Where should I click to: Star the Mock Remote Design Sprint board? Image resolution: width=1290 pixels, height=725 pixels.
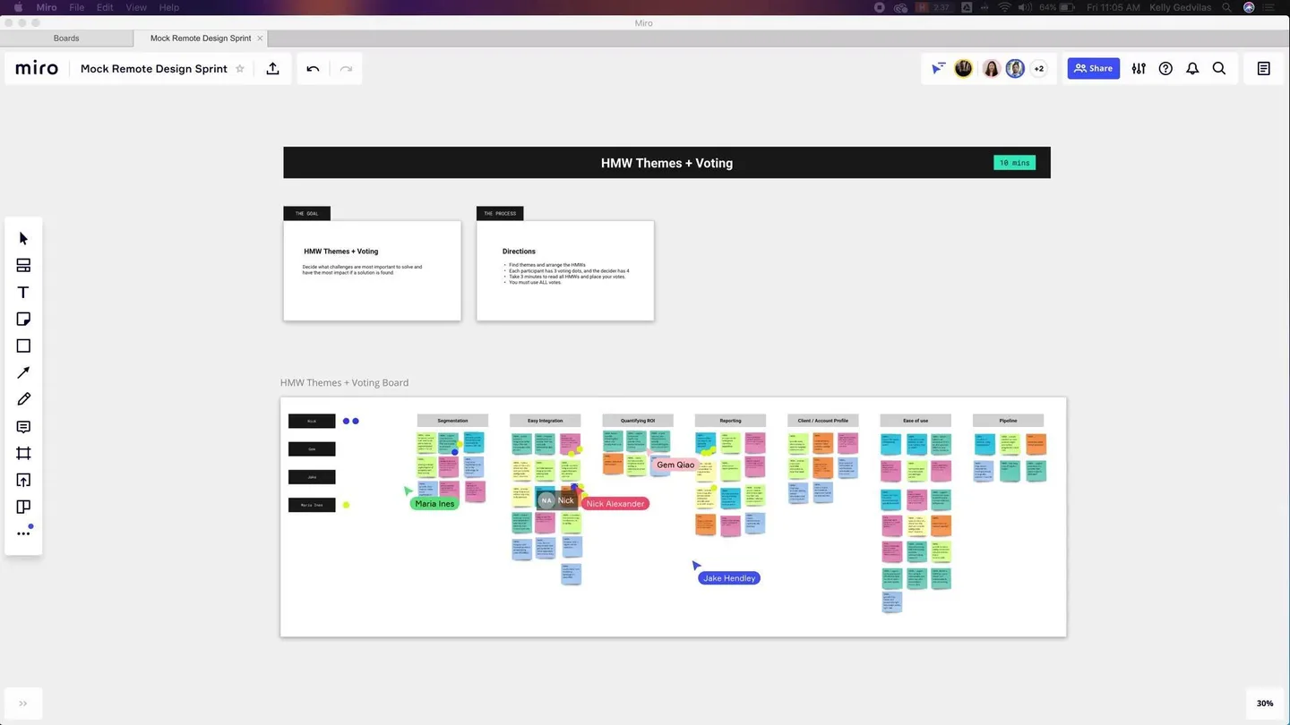pos(239,68)
